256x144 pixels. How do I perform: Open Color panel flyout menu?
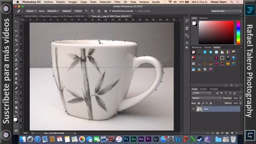point(241,18)
